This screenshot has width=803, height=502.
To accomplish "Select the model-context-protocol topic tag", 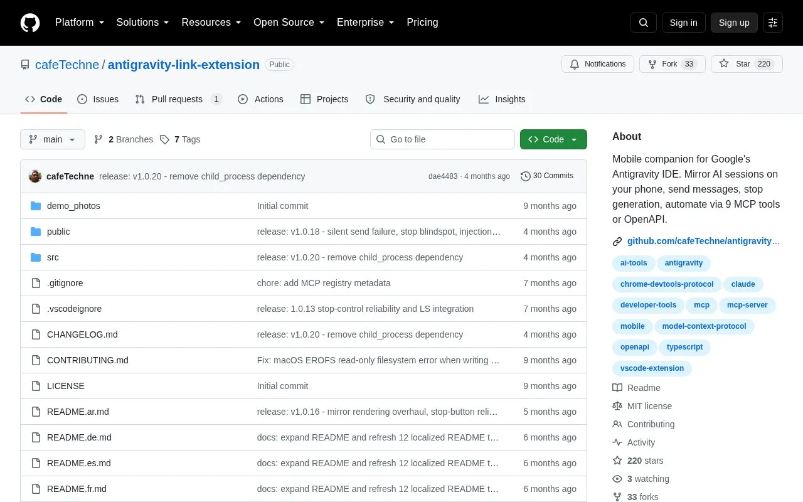I will (x=704, y=326).
